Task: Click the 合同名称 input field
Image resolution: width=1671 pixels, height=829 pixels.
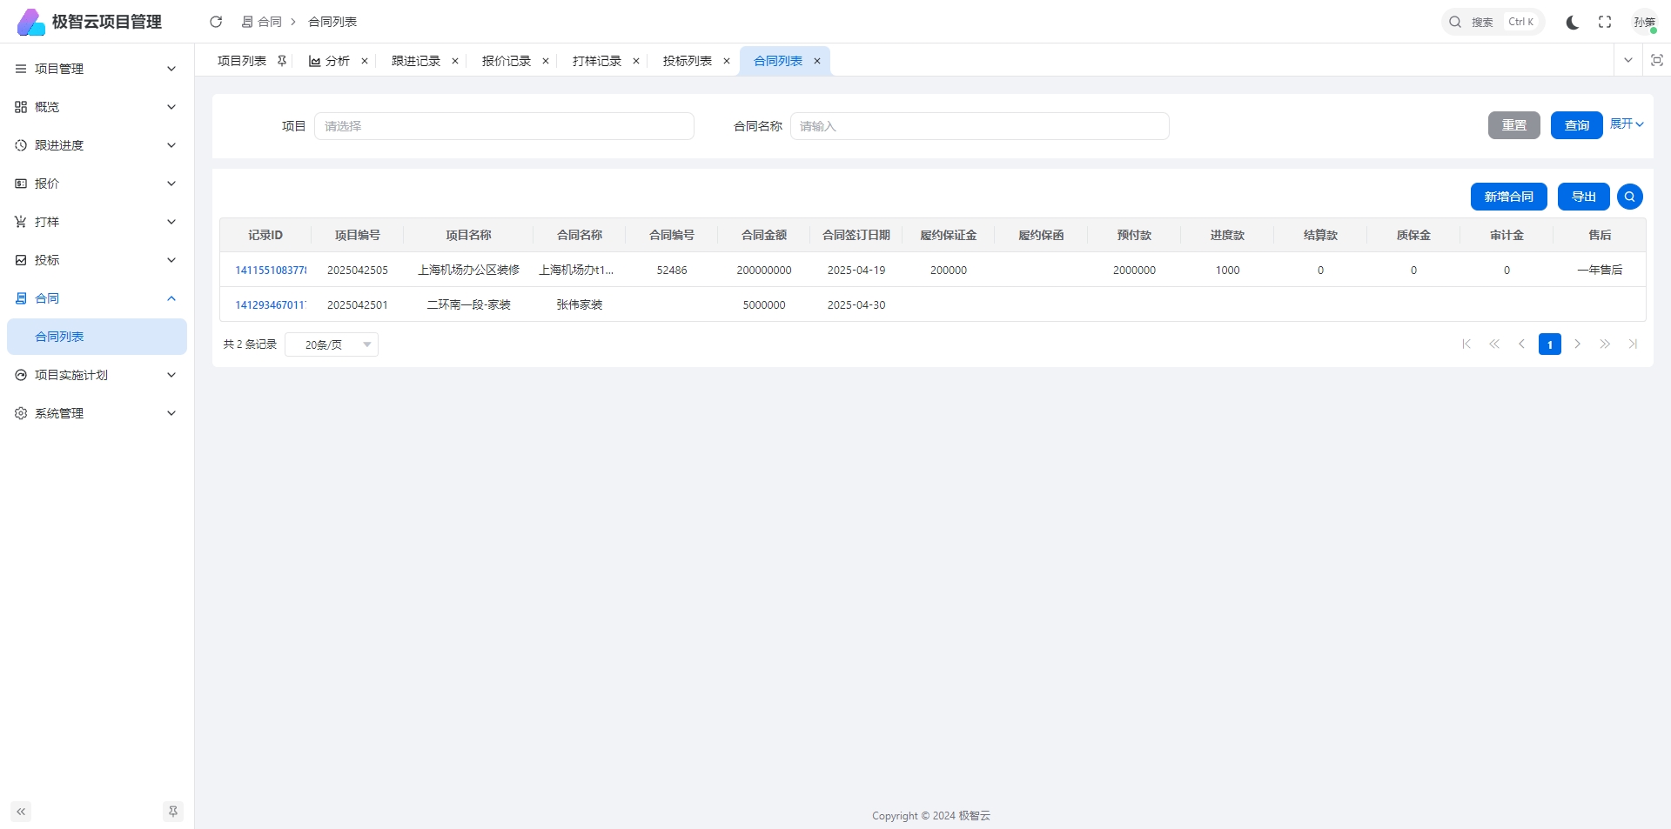Action: point(979,126)
